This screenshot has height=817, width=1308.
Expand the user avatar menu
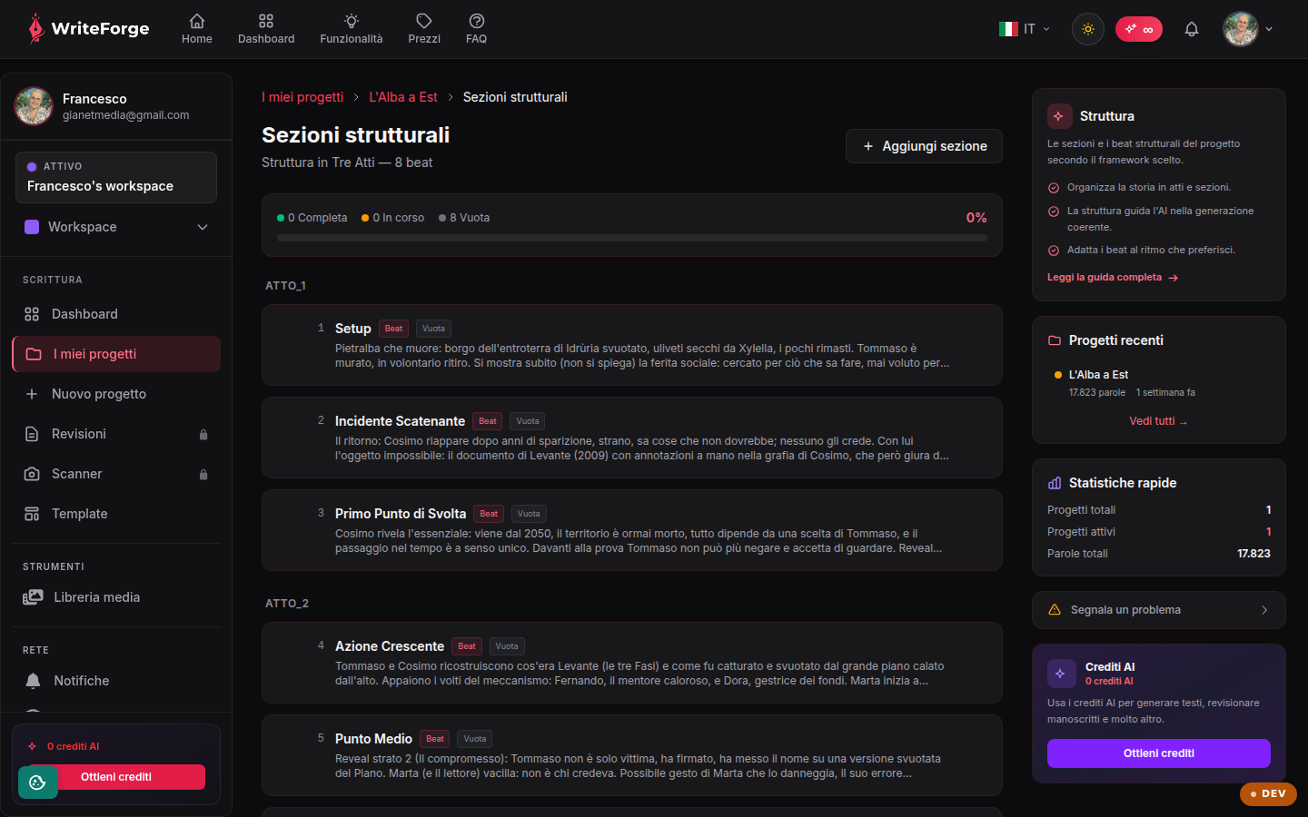(1248, 29)
